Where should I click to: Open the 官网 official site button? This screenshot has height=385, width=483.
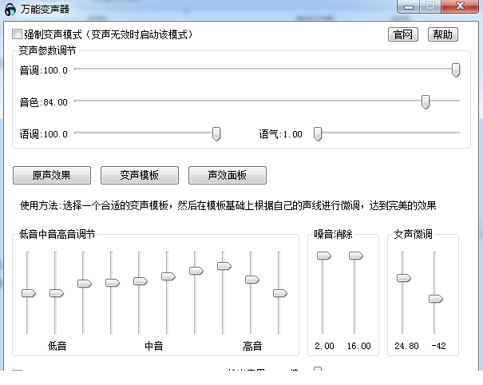pyautogui.click(x=402, y=34)
